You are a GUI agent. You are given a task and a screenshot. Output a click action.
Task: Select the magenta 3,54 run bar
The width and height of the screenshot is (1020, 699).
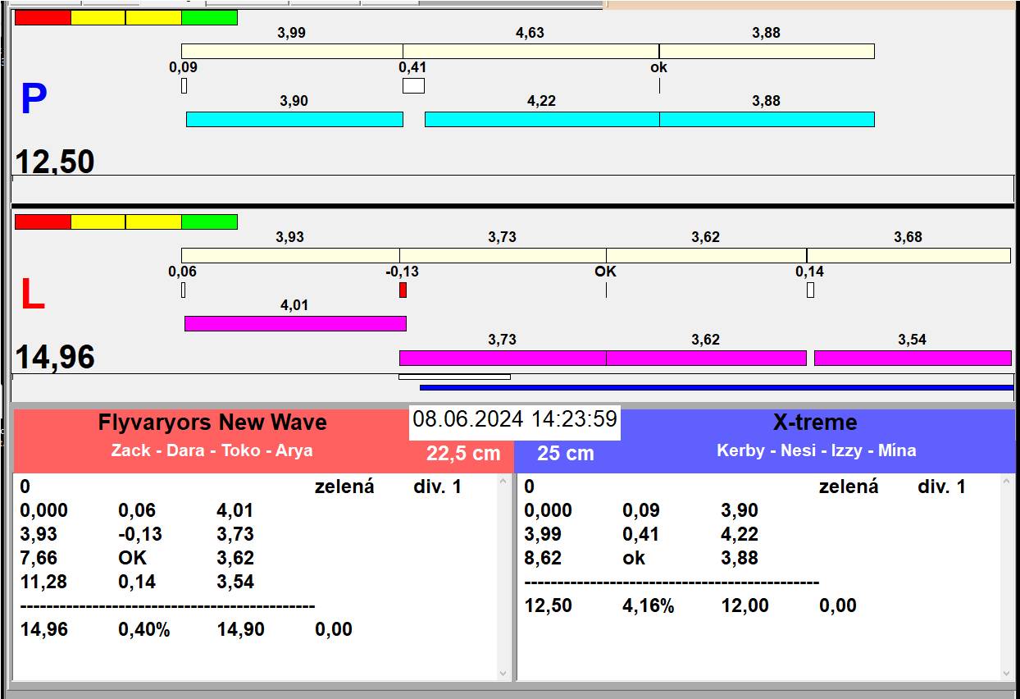coord(912,358)
